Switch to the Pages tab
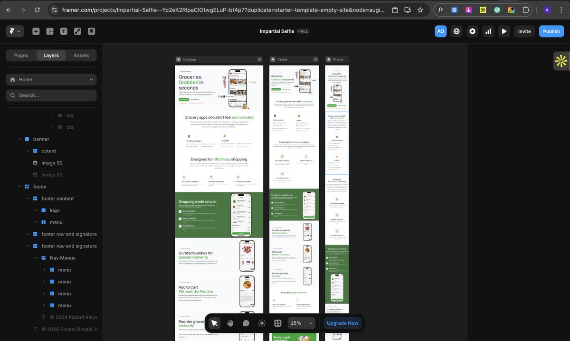The image size is (570, 341). tap(21, 55)
